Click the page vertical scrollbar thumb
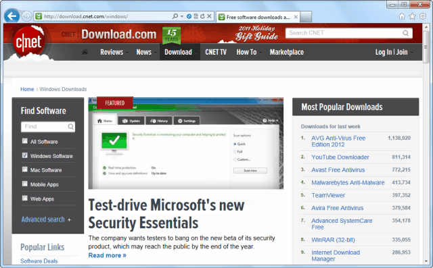Screen dimensions: 433x268 tap(426, 47)
